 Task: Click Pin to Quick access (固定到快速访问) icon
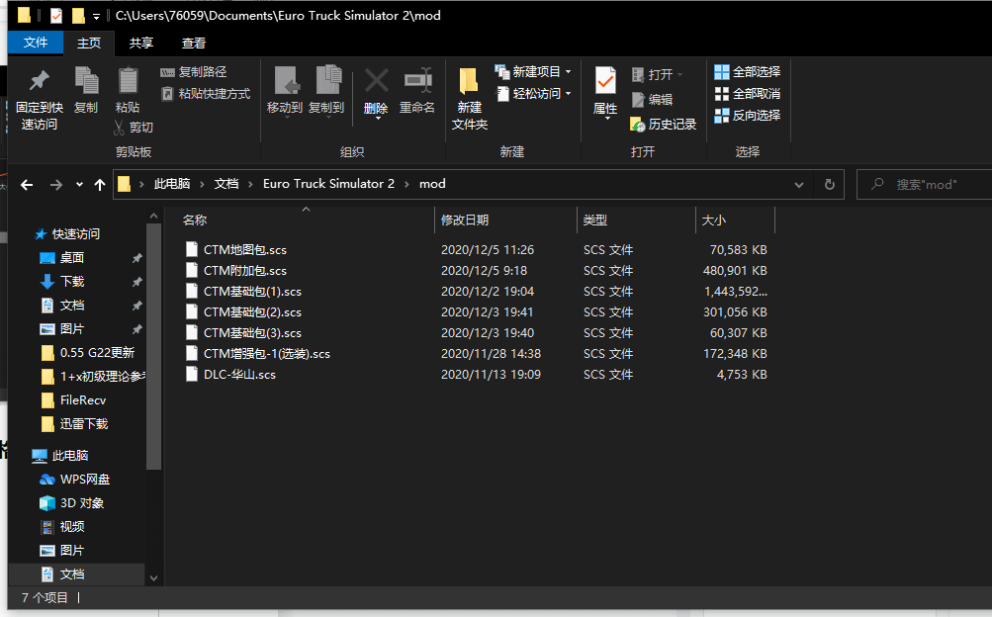[x=40, y=81]
